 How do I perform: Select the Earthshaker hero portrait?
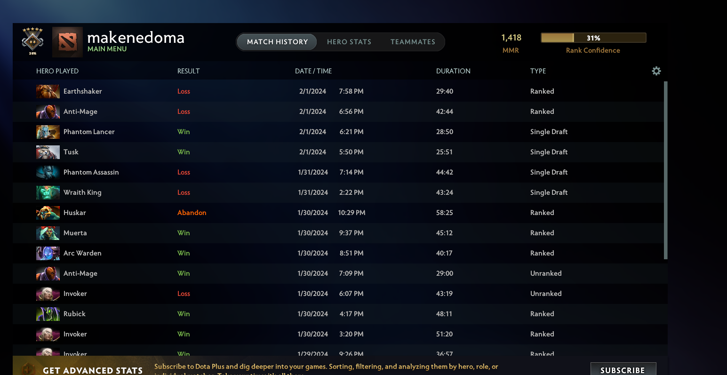pos(48,91)
